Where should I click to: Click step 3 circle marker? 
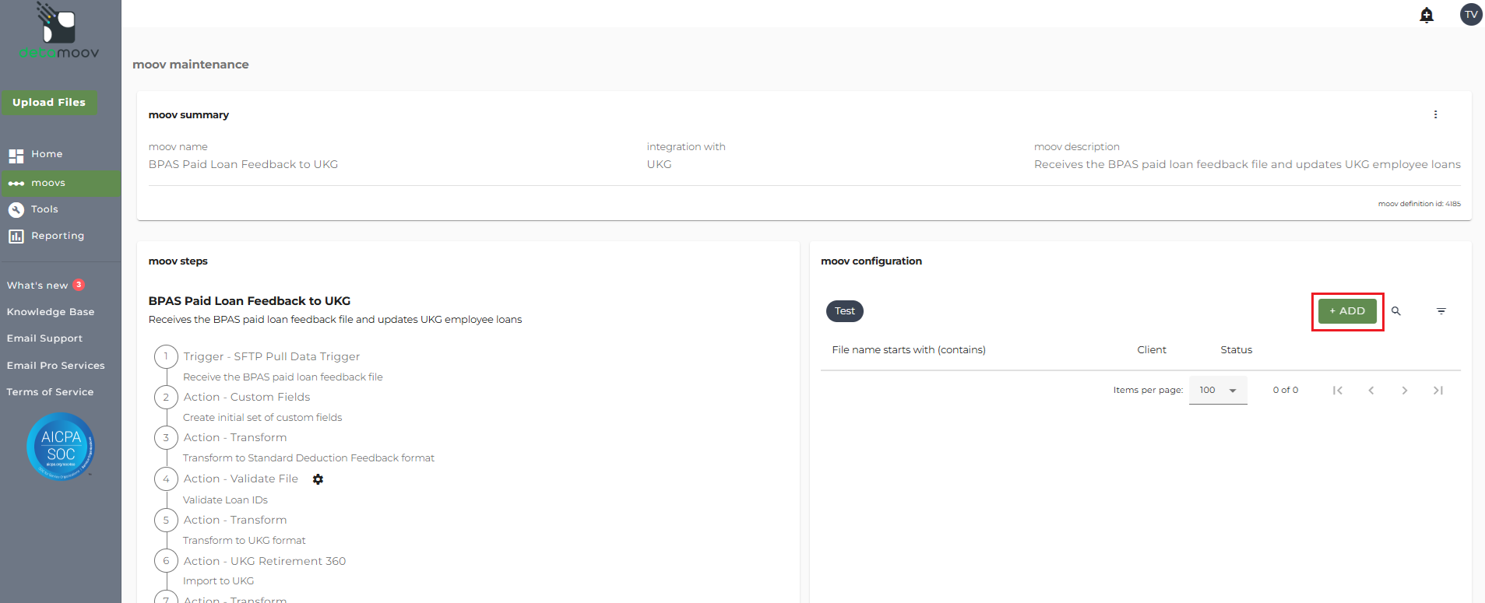166,437
